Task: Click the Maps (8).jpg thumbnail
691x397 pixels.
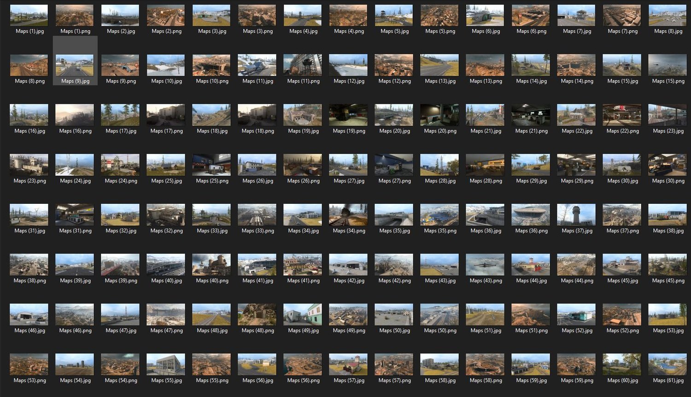Action: [x=668, y=15]
